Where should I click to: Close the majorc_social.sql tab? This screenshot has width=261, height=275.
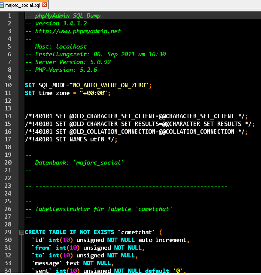tap(45, 5)
